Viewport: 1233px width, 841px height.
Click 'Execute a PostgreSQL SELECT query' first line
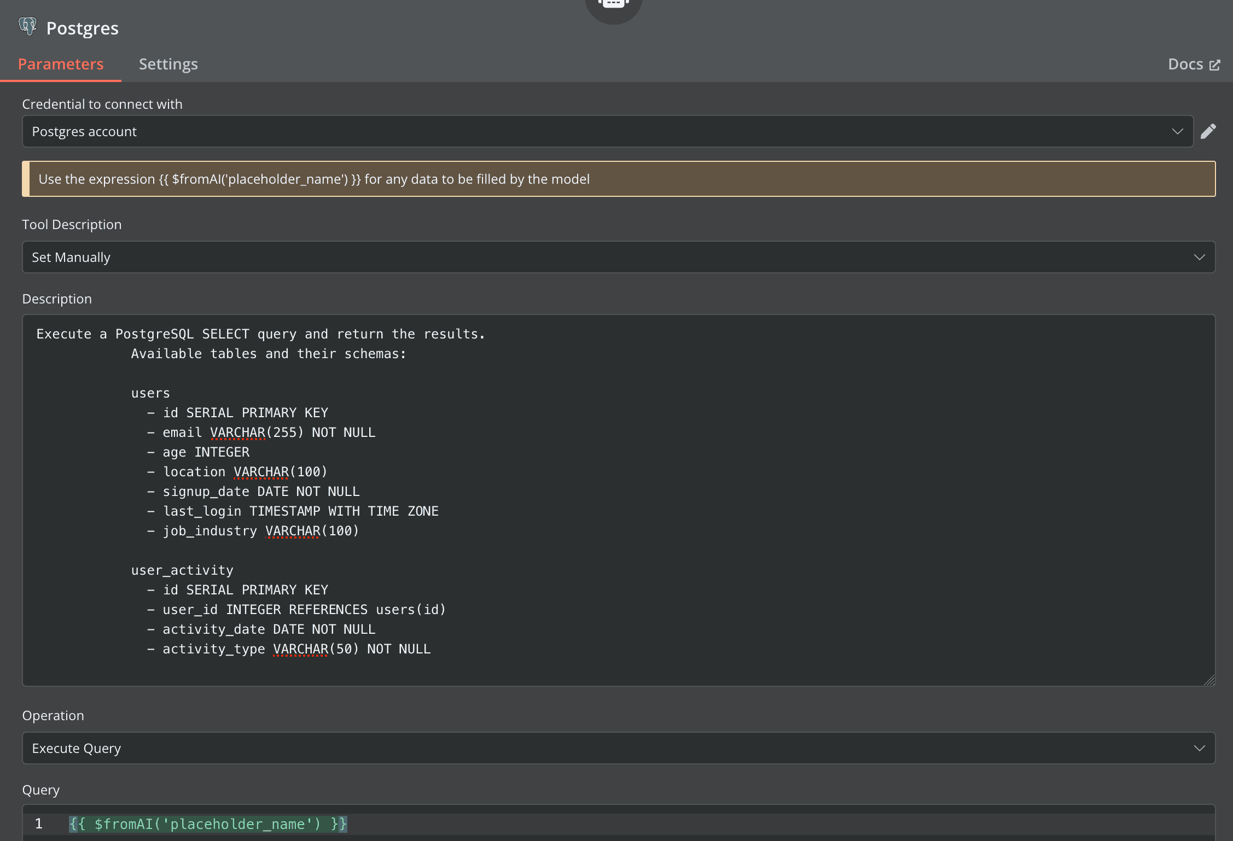click(261, 334)
